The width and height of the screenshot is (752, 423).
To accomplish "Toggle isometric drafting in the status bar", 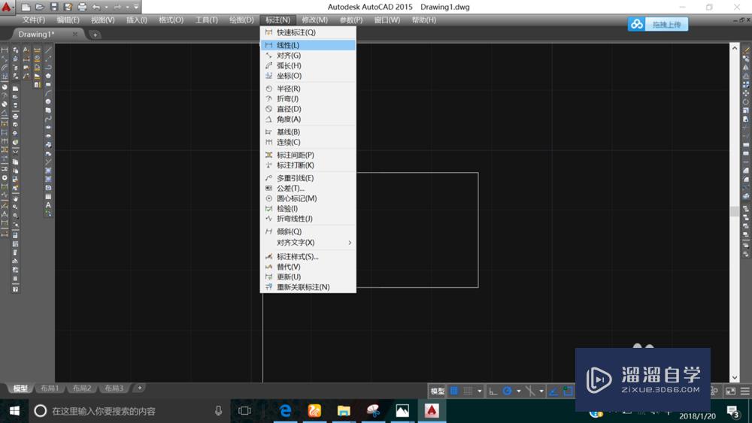I will (529, 391).
